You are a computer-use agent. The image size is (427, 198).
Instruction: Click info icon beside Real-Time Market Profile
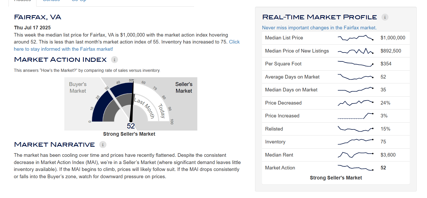click(x=385, y=17)
